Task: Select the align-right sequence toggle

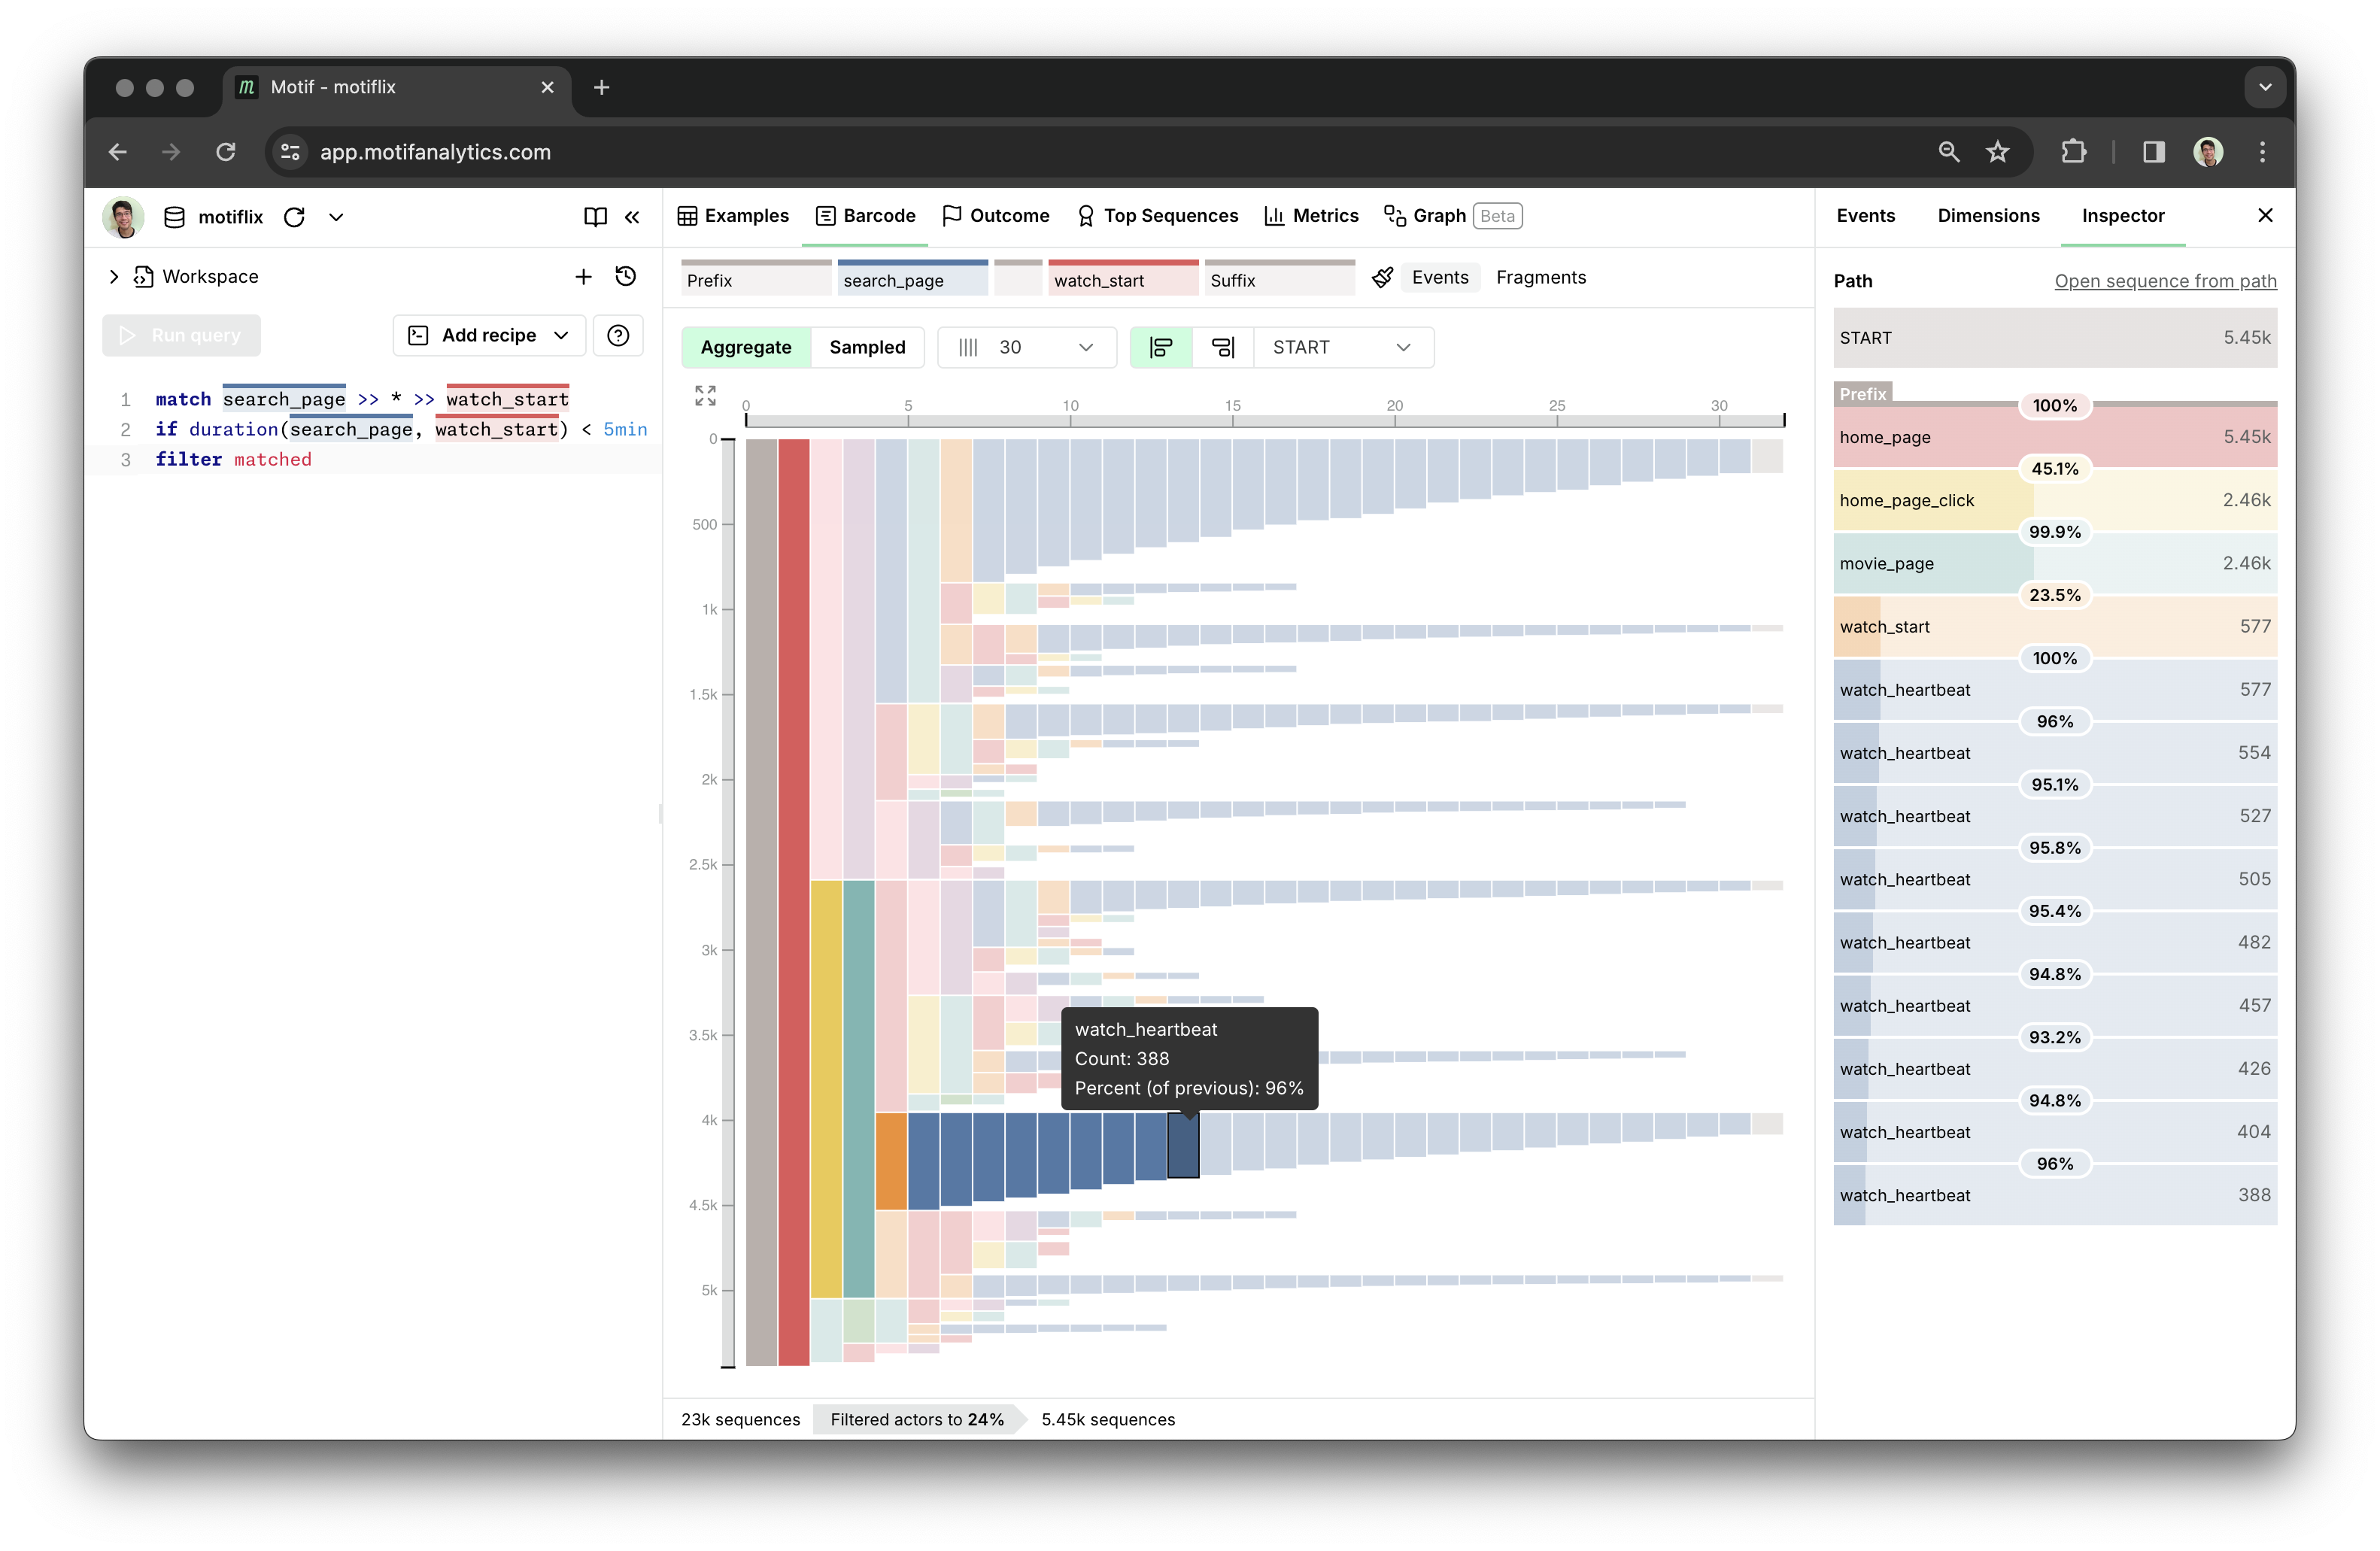Action: coord(1222,347)
